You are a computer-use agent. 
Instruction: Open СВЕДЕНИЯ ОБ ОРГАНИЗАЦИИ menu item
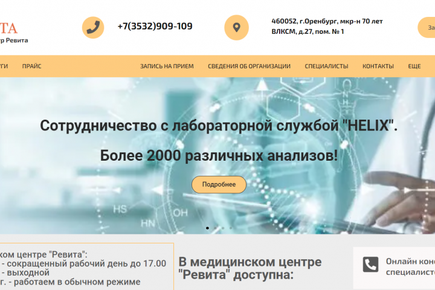pos(249,66)
